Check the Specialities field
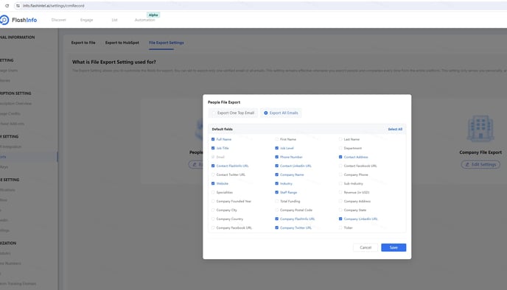Viewport: 507px width, 290px height. pyautogui.click(x=213, y=192)
